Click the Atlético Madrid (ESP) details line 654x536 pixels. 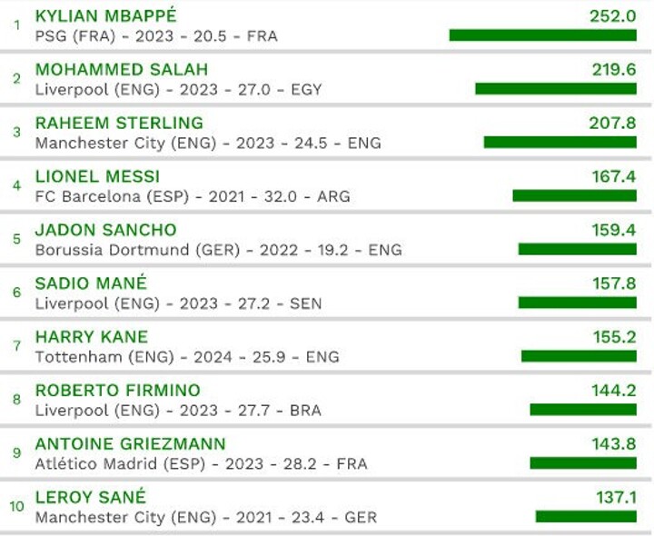tap(201, 464)
